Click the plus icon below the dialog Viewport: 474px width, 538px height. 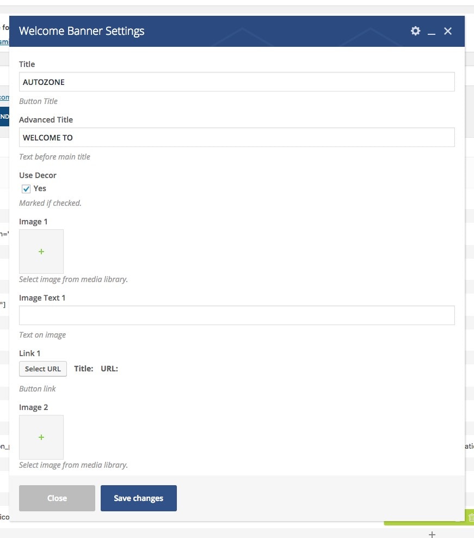click(432, 534)
